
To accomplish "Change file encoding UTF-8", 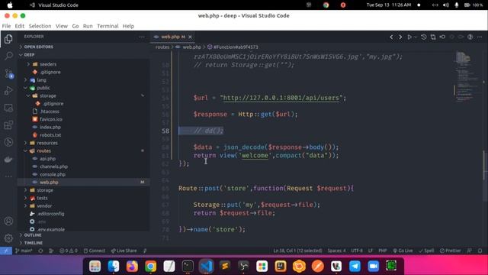I will click(x=357, y=251).
